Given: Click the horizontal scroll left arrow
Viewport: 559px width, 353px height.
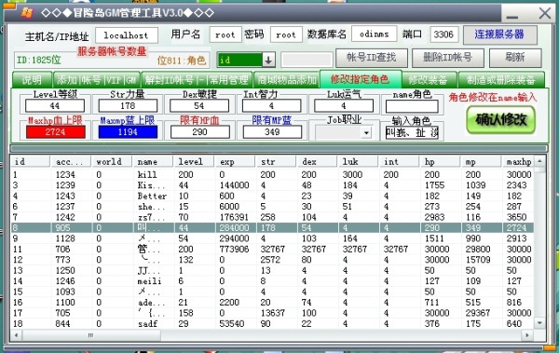Looking at the screenshot, I should tap(16, 335).
